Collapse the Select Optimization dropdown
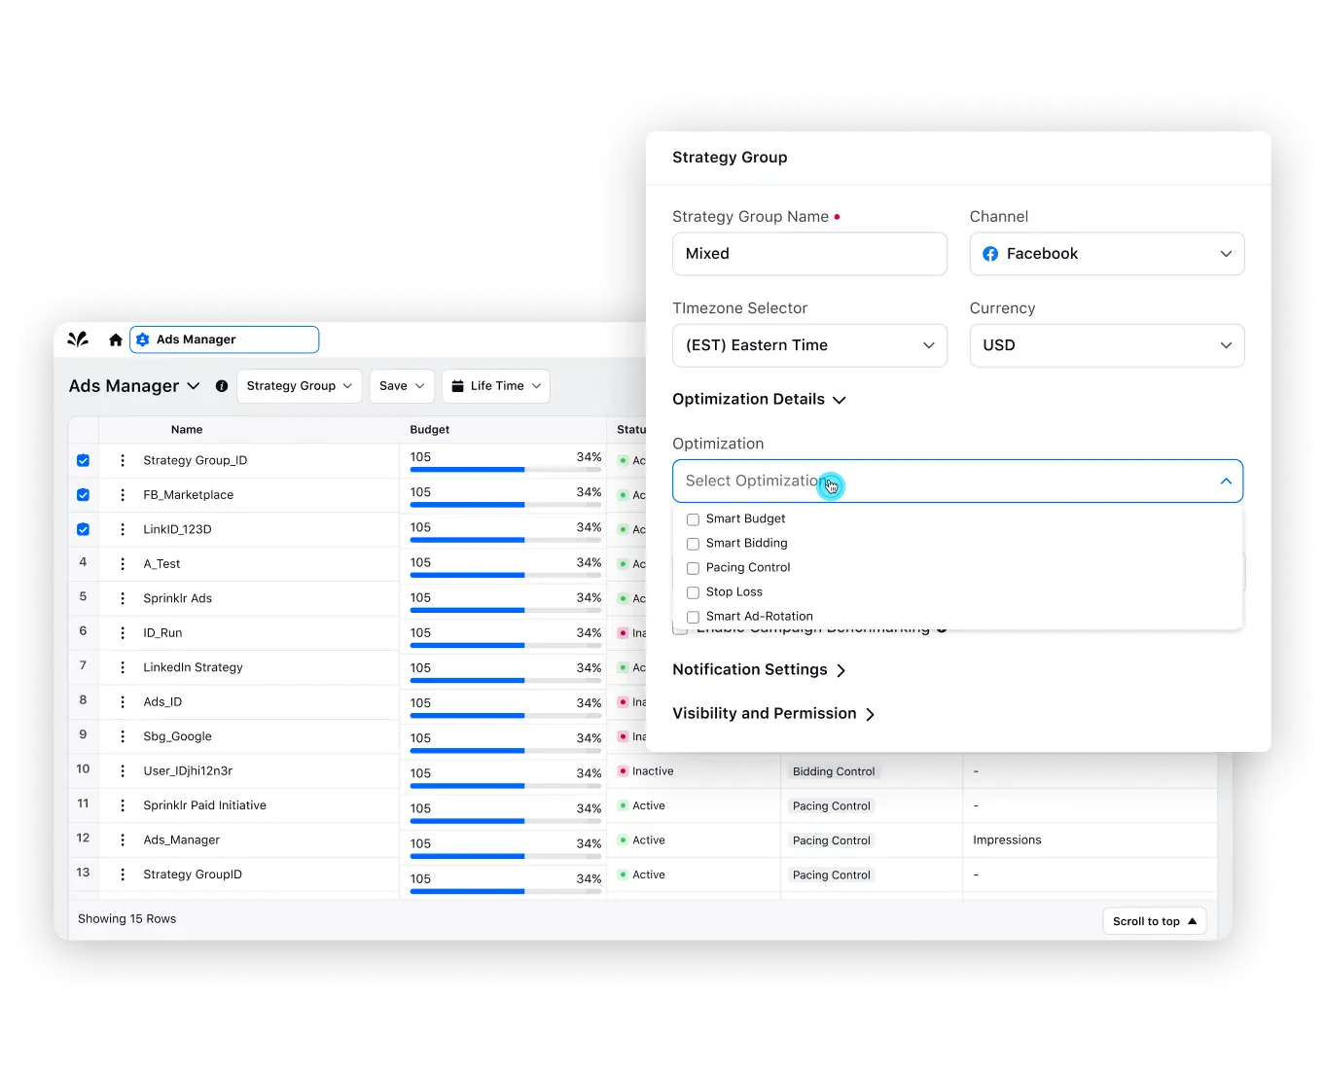 point(1226,482)
